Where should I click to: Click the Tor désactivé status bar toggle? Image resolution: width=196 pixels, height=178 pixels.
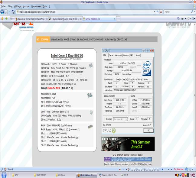pyautogui.click(x=179, y=169)
